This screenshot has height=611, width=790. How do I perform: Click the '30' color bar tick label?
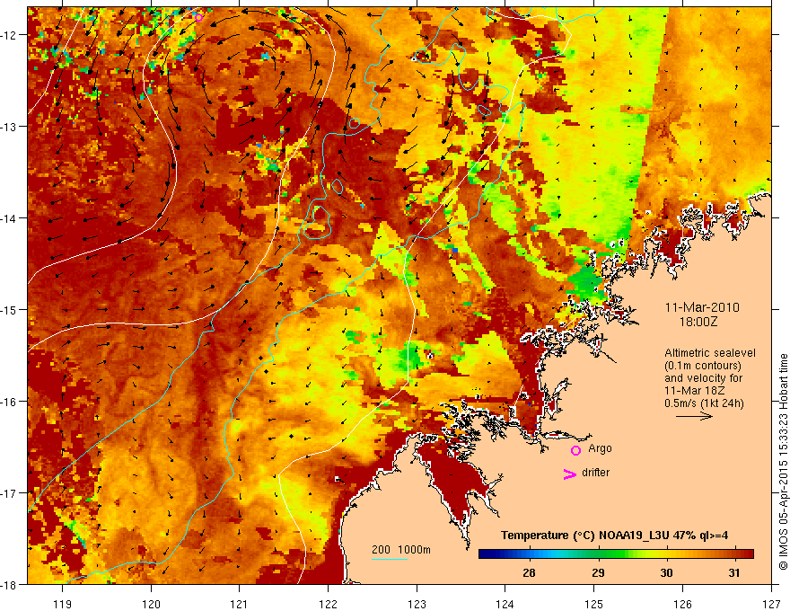click(x=666, y=572)
